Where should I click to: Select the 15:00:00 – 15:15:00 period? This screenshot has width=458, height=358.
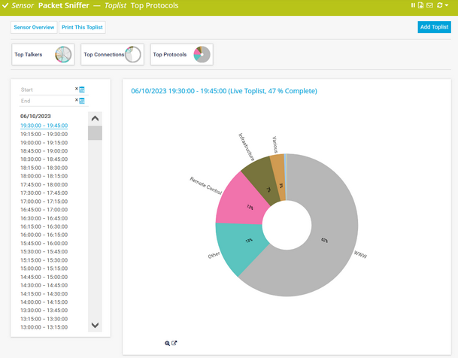(x=44, y=268)
